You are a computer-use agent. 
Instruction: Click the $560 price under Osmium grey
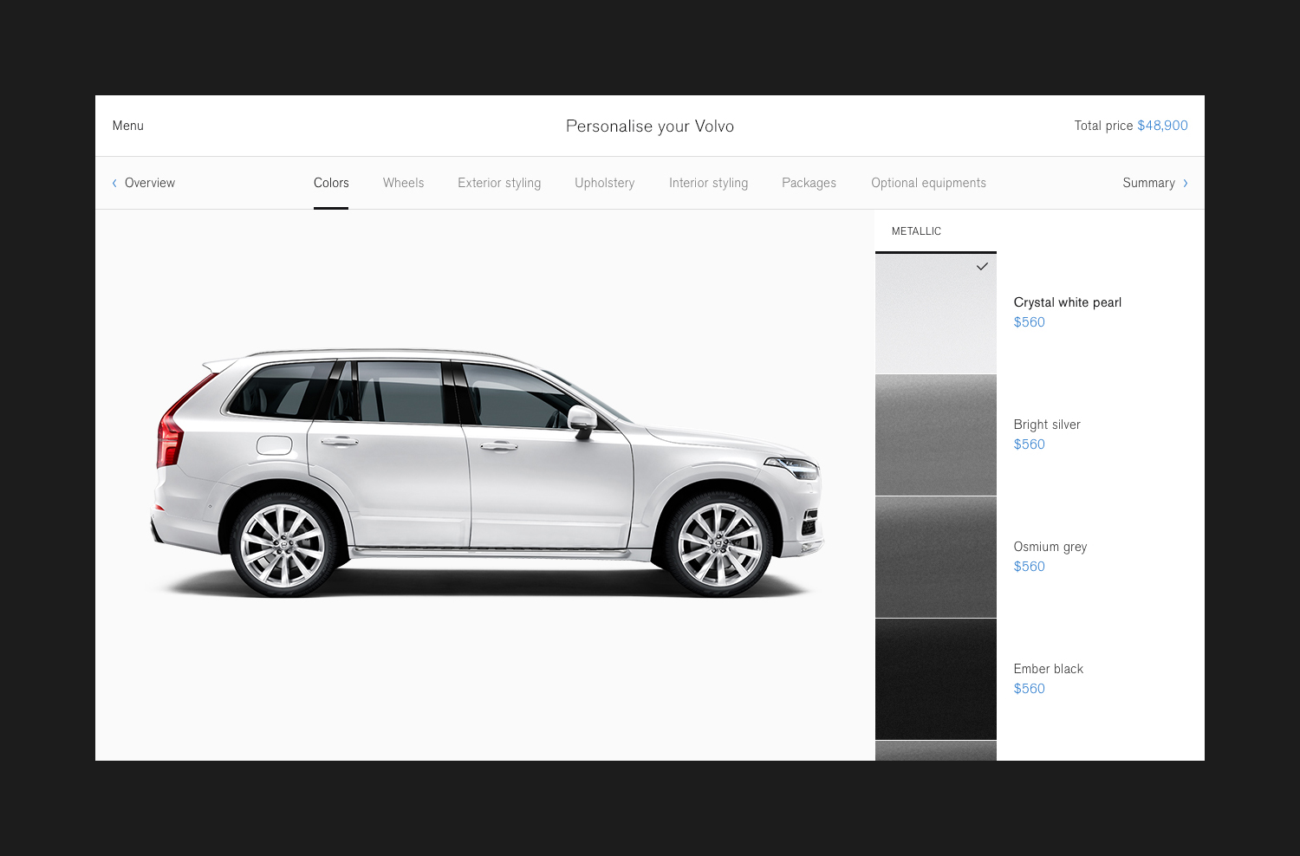point(1030,567)
